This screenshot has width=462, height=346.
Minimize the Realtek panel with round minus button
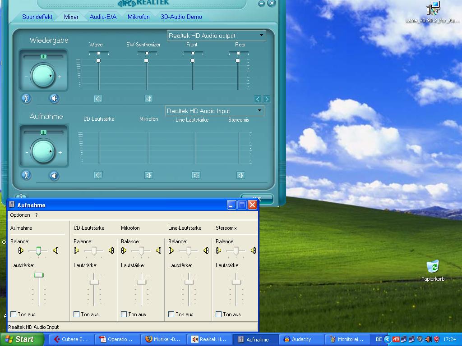[x=261, y=3]
